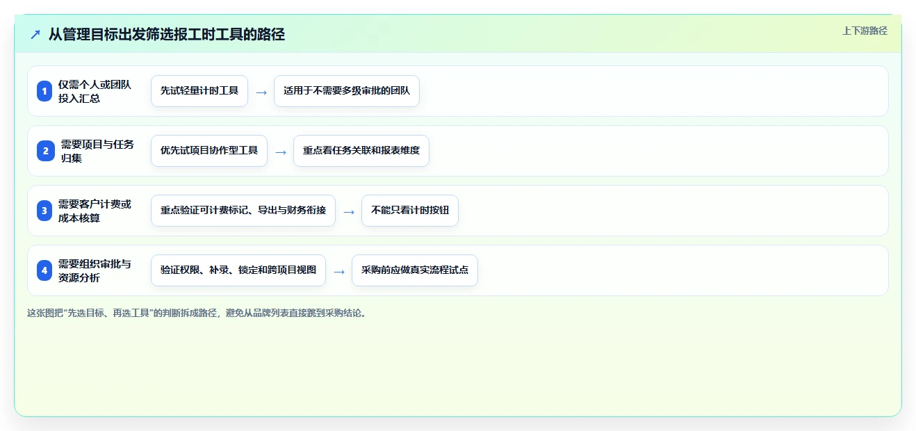
Task: Click the arrow after 先试轻量计时工具
Action: [x=261, y=92]
